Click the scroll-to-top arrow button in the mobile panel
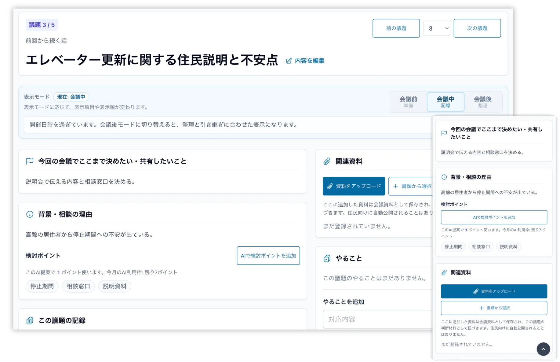560x362 pixels. (543, 349)
